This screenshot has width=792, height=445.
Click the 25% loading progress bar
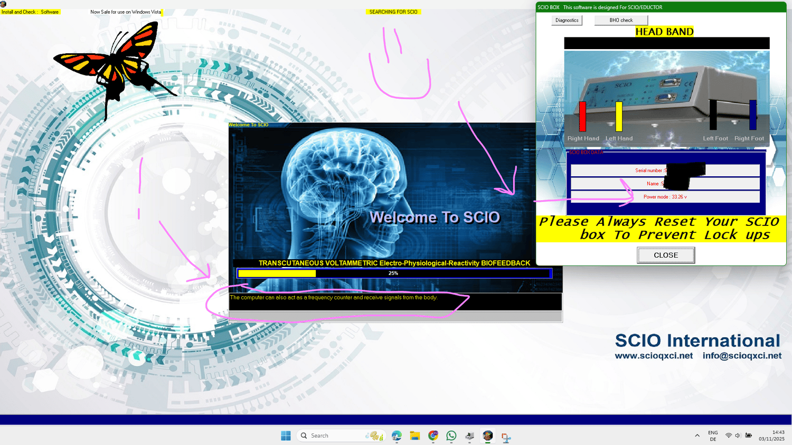click(394, 273)
